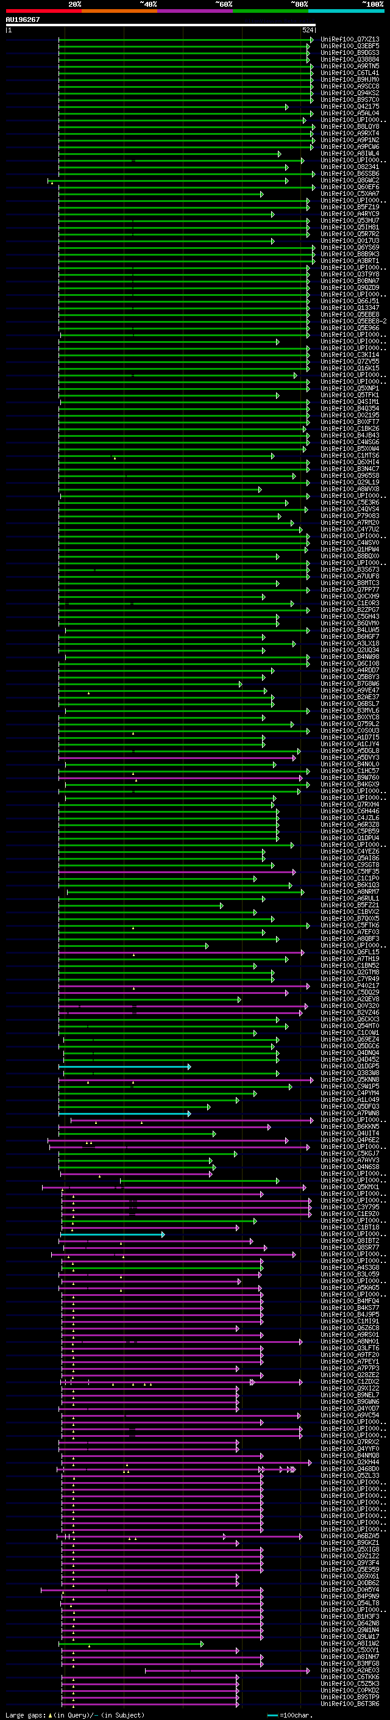This screenshot has width=390, height=1720.
Task: Click the purple ~60% identity color bar
Action: pos(194,11)
